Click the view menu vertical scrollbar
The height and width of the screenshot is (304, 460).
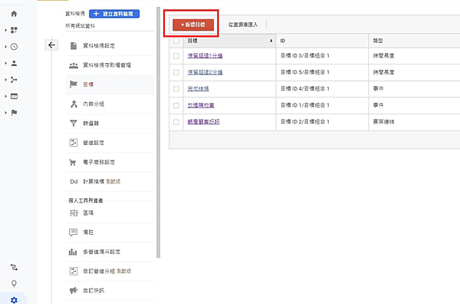click(159, 132)
